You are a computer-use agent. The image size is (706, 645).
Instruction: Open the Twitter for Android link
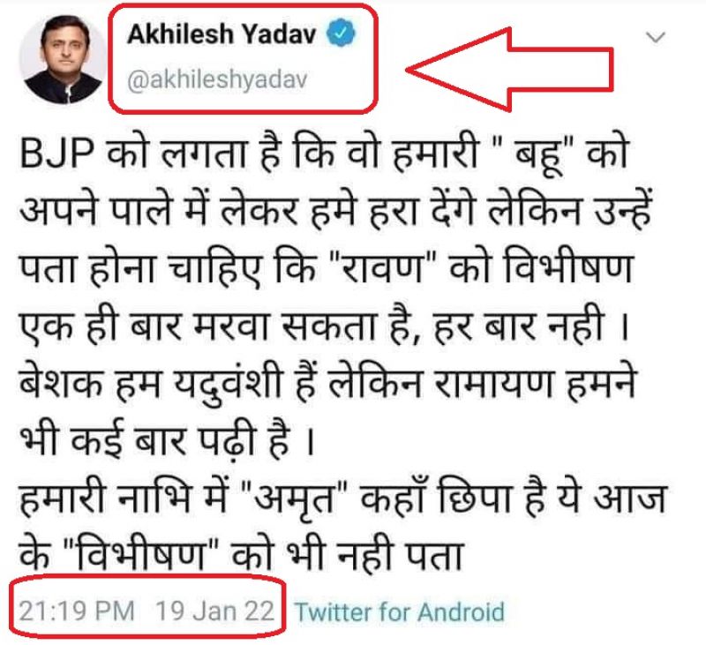tap(400, 611)
